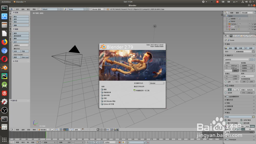The image size is (256, 144).
Task: Open the 交互操作方式 Blender dropdown in splash
Action: [x=157, y=83]
